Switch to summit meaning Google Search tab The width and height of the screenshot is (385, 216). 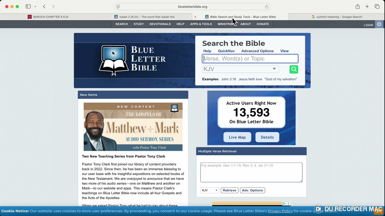(x=337, y=17)
